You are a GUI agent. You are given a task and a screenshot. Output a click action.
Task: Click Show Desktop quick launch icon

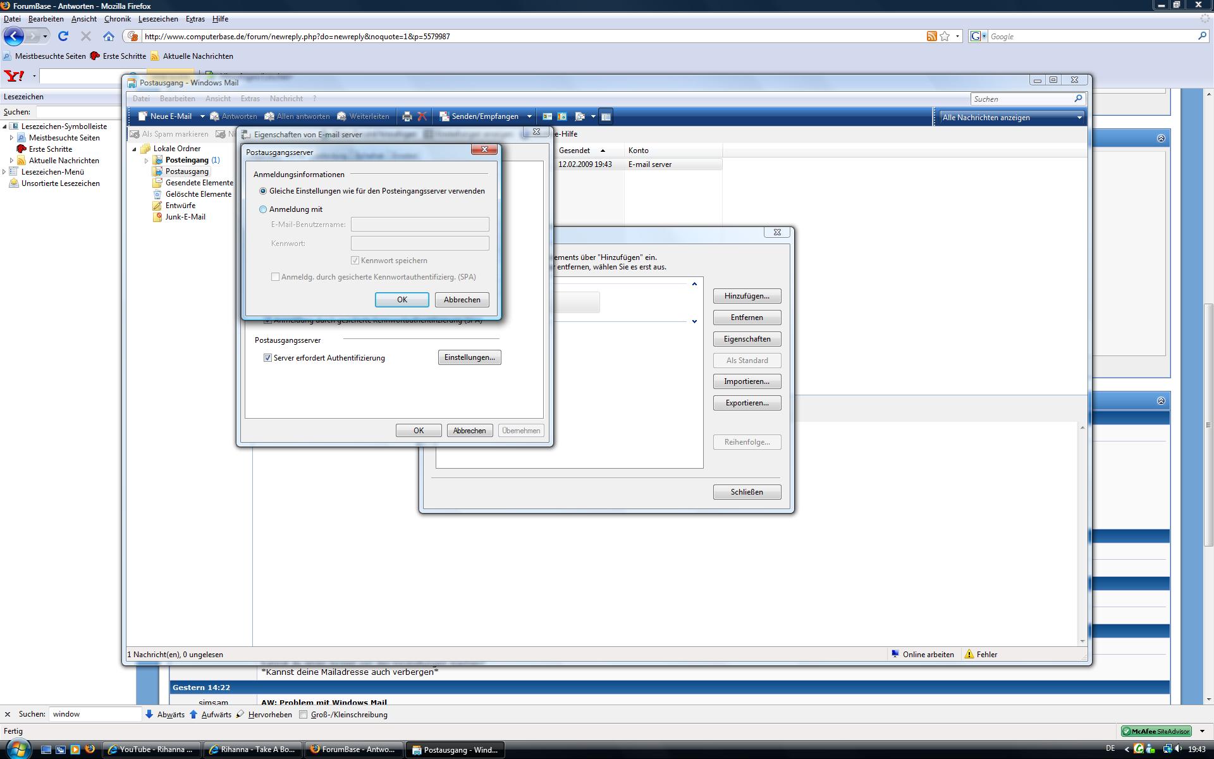pos(46,750)
